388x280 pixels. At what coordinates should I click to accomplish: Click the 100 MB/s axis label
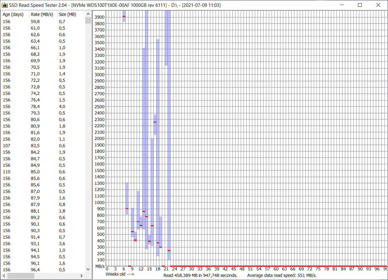pos(101,260)
